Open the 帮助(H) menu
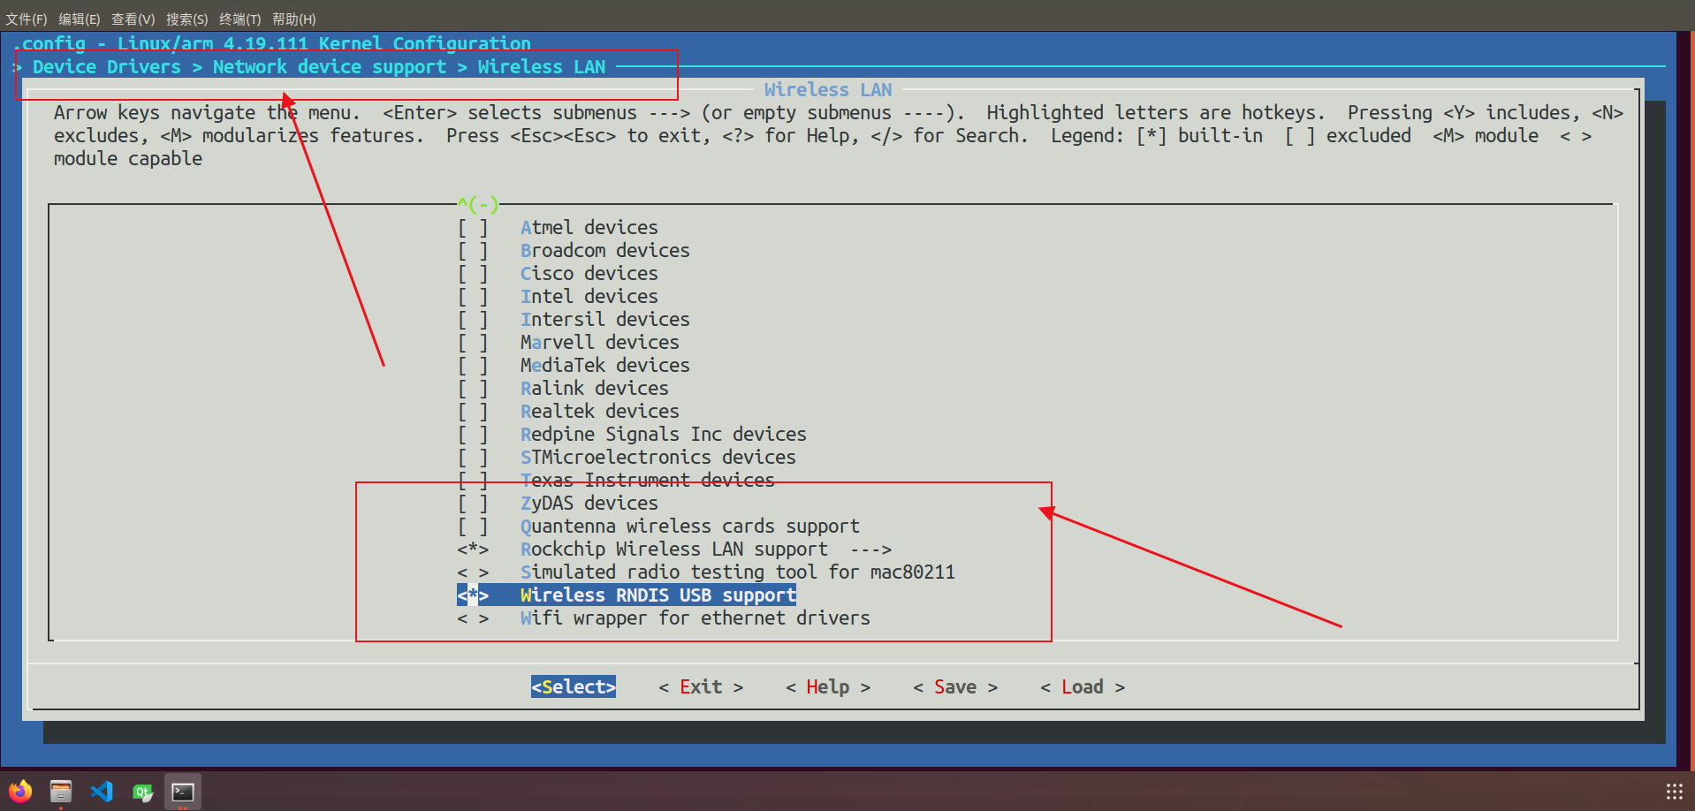This screenshot has height=811, width=1695. pyautogui.click(x=293, y=19)
